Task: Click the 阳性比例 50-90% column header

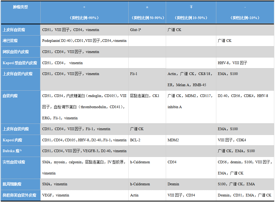Action: (x=147, y=18)
